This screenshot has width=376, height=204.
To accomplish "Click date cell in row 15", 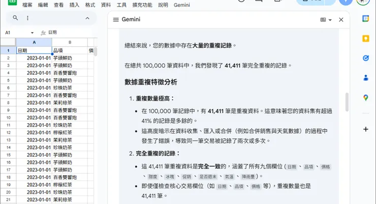I will [x=34, y=155].
